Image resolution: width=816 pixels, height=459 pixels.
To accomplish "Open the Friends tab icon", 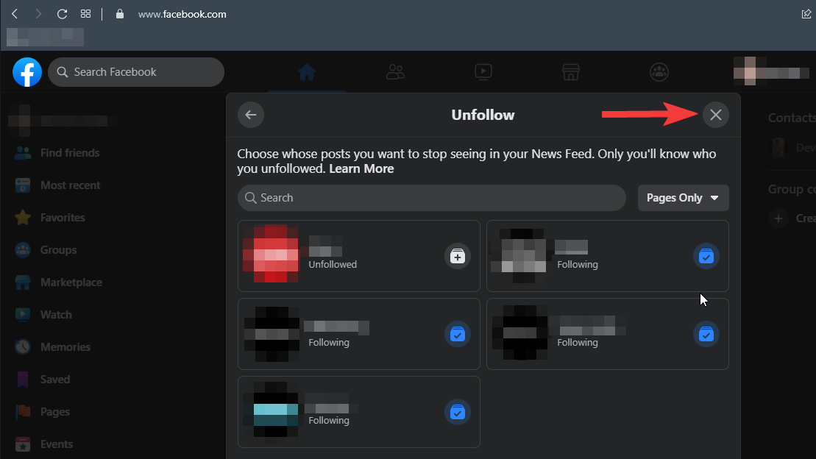I will coord(395,72).
